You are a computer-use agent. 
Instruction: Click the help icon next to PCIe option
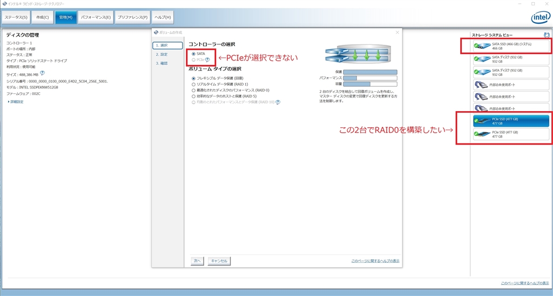[x=207, y=59]
